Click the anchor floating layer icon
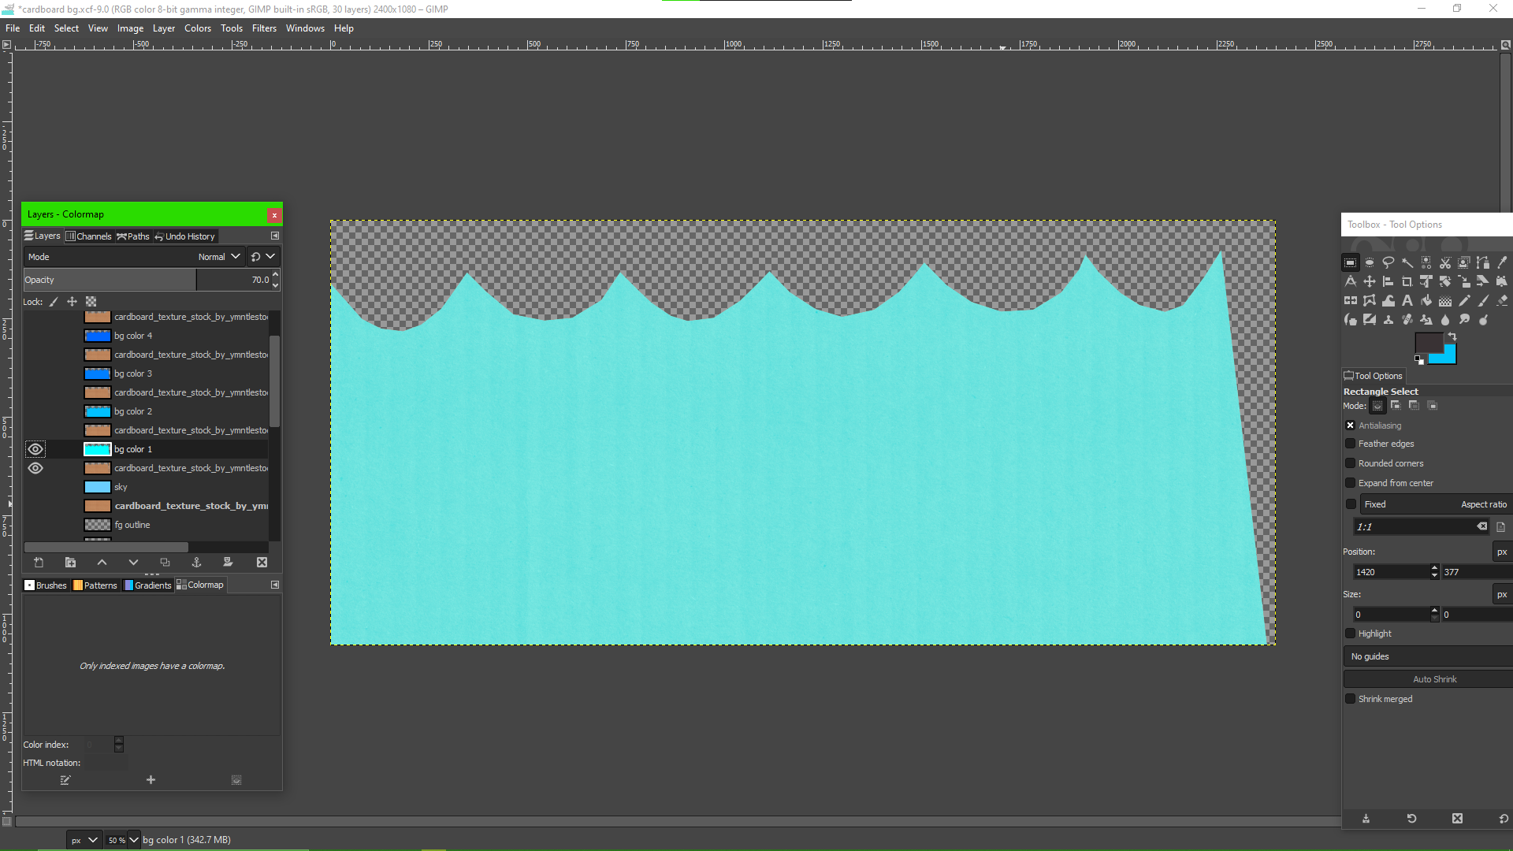 coord(196,563)
